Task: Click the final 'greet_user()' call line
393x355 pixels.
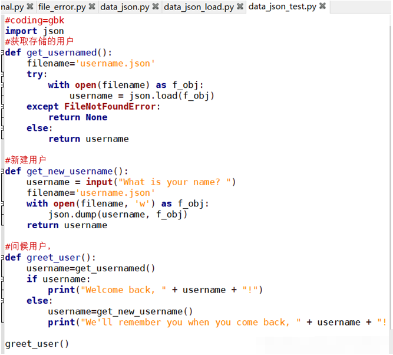Action: coord(37,344)
